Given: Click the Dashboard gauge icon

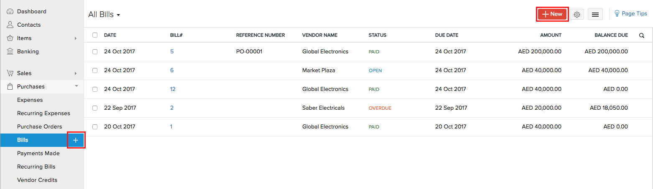Looking at the screenshot, I should (x=10, y=11).
